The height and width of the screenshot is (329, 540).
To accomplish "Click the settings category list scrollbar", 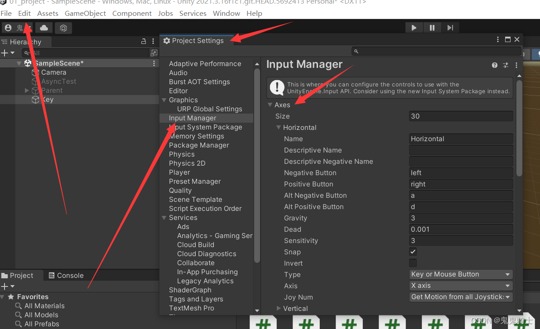I will 257,165.
